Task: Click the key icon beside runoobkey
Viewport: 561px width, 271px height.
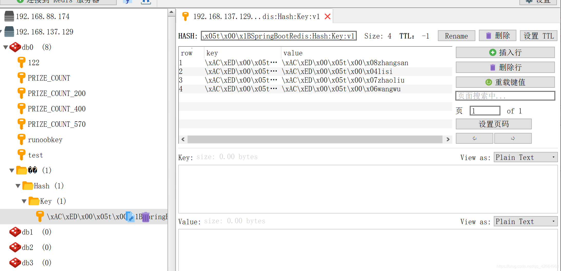Action: (x=21, y=139)
